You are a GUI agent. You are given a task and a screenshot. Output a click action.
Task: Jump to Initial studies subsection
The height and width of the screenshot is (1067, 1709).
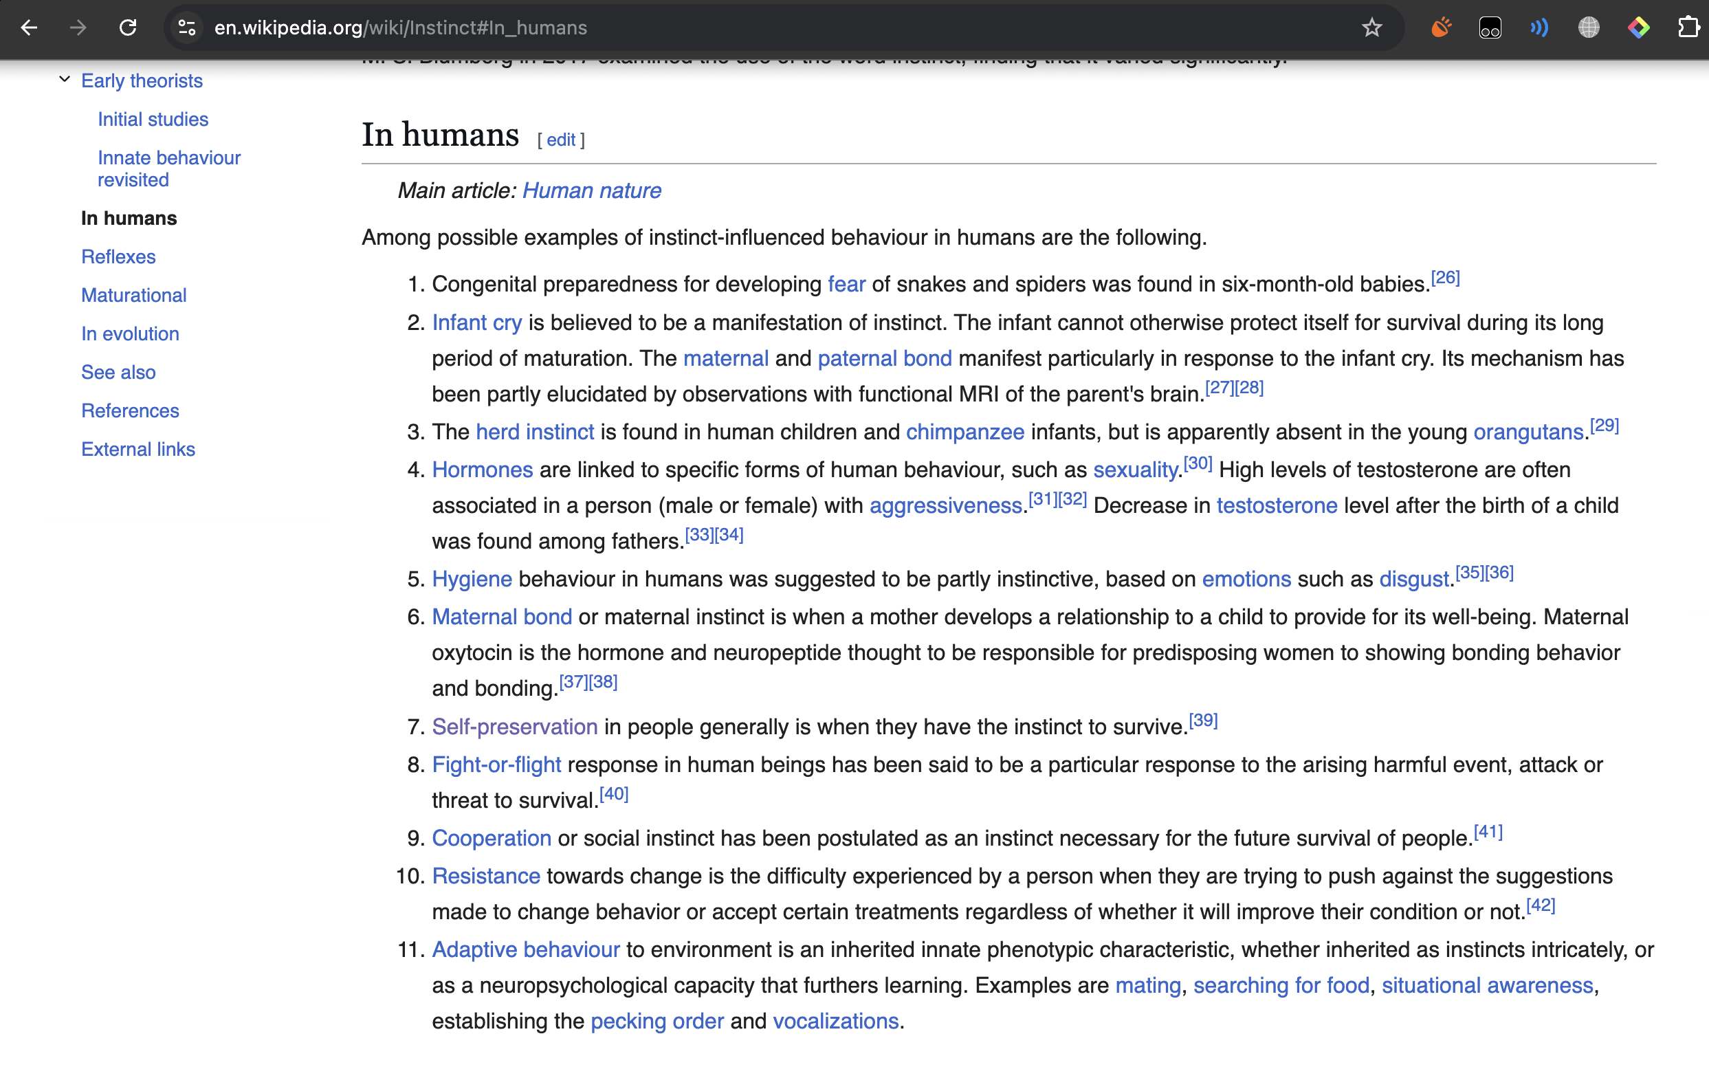(153, 119)
